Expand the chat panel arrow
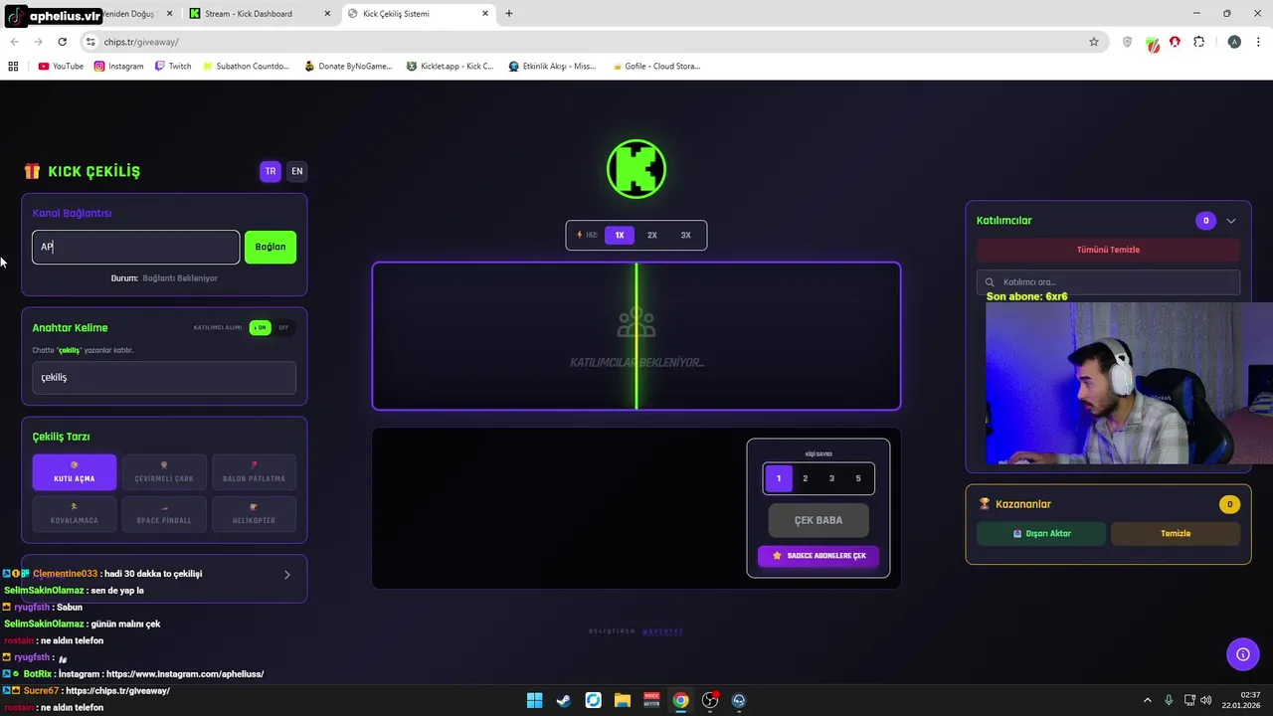This screenshot has height=716, width=1273. click(287, 574)
